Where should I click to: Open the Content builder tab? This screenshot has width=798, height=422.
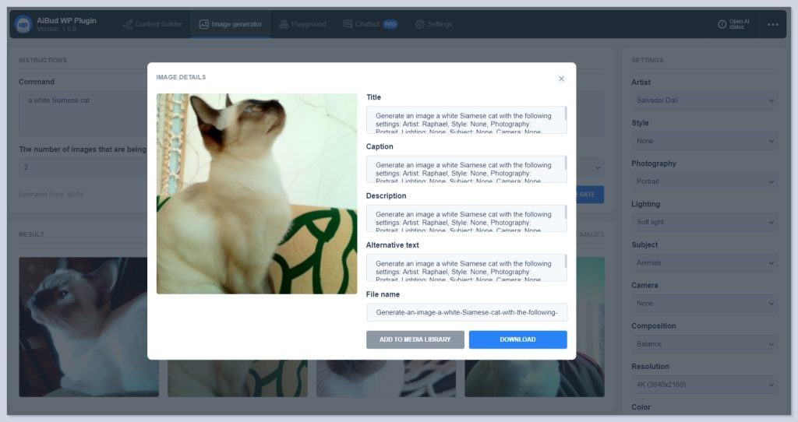tap(153, 24)
